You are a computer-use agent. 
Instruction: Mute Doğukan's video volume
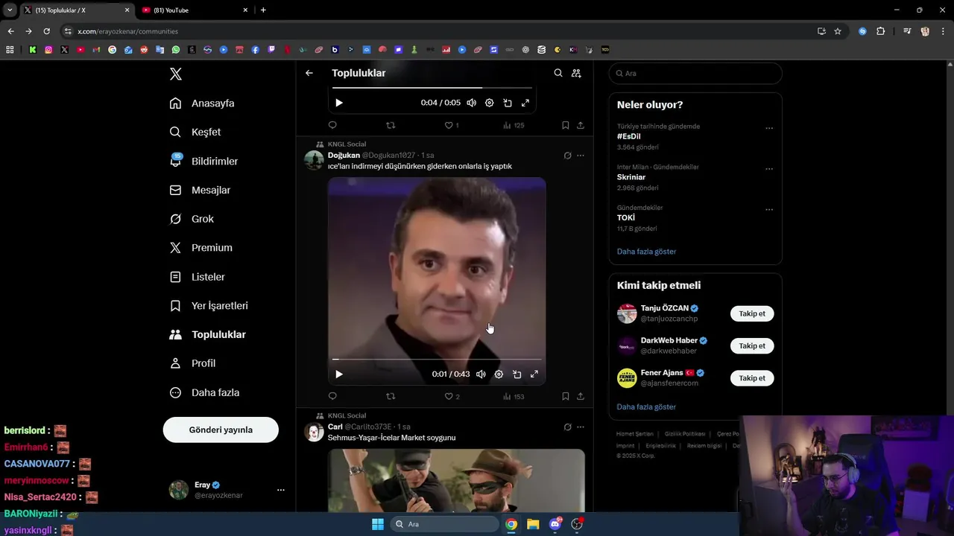(x=481, y=374)
